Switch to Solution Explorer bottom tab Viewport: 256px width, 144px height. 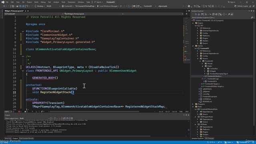[x=198, y=138]
